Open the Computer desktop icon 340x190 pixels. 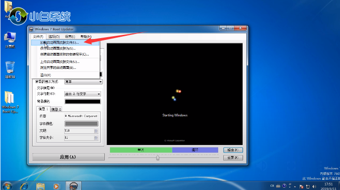point(10,39)
